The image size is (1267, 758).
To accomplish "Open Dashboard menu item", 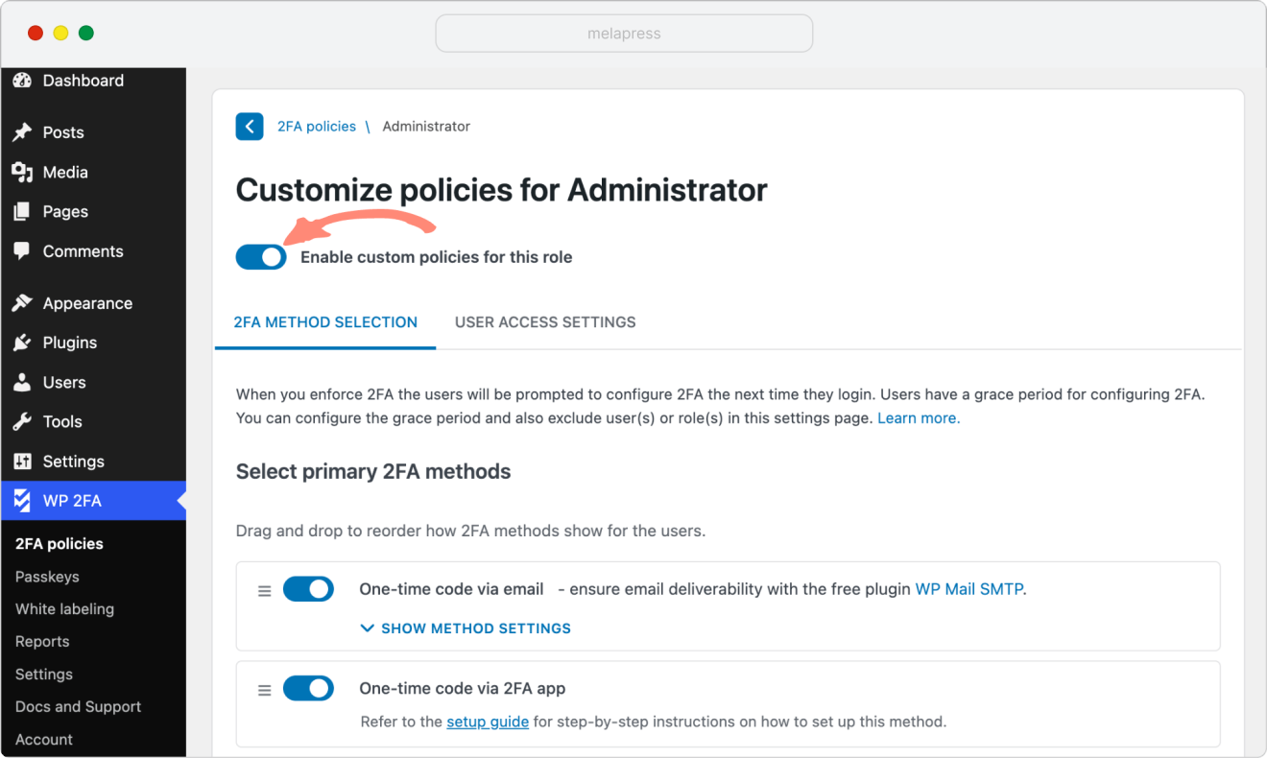I will coord(84,81).
